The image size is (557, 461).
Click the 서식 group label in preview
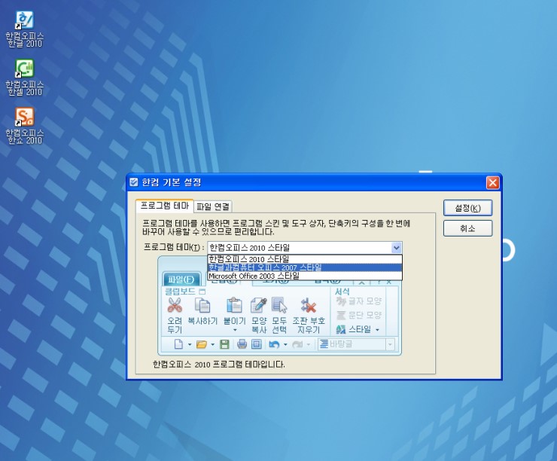pos(342,292)
